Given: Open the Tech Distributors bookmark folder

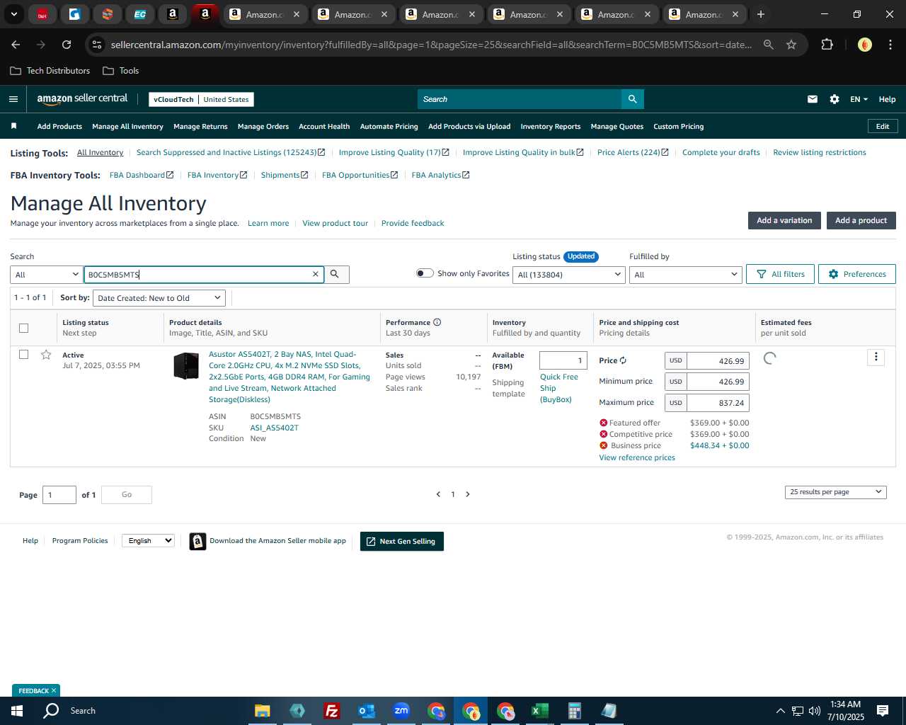Looking at the screenshot, I should pos(50,71).
